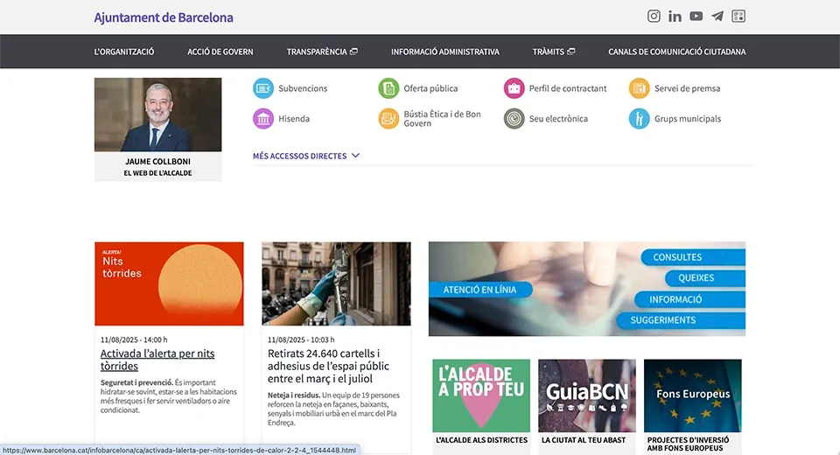Click the Hisenda purple building icon
The width and height of the screenshot is (840, 455).
(263, 118)
